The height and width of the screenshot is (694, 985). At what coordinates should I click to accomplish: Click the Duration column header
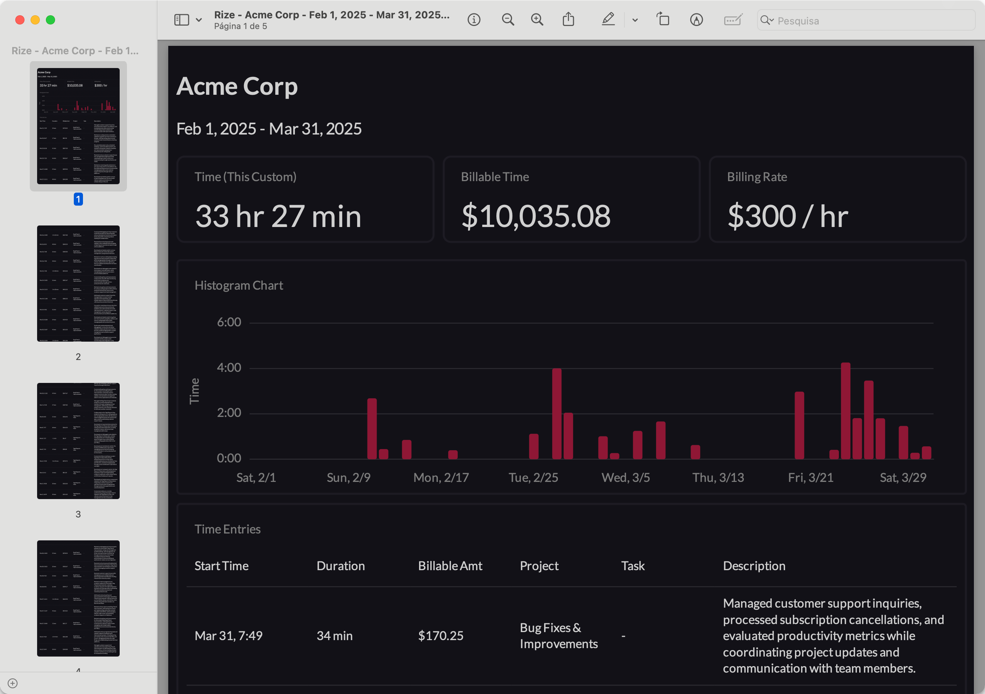point(341,566)
